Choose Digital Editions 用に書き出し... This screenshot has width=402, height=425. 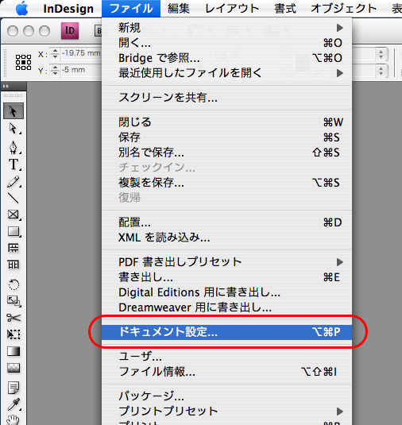pos(227,292)
